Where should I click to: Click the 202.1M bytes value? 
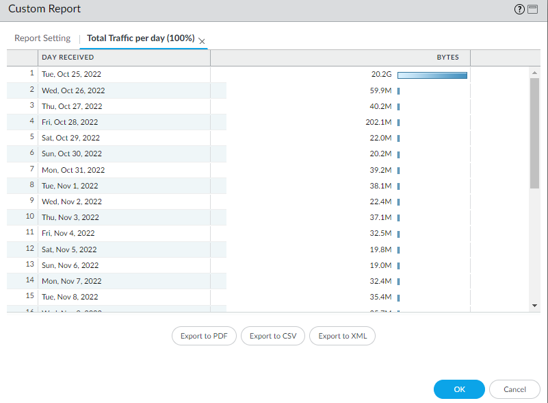pos(378,122)
